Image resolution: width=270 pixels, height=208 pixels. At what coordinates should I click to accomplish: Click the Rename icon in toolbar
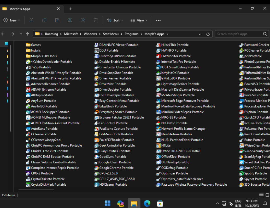[x=70, y=20]
